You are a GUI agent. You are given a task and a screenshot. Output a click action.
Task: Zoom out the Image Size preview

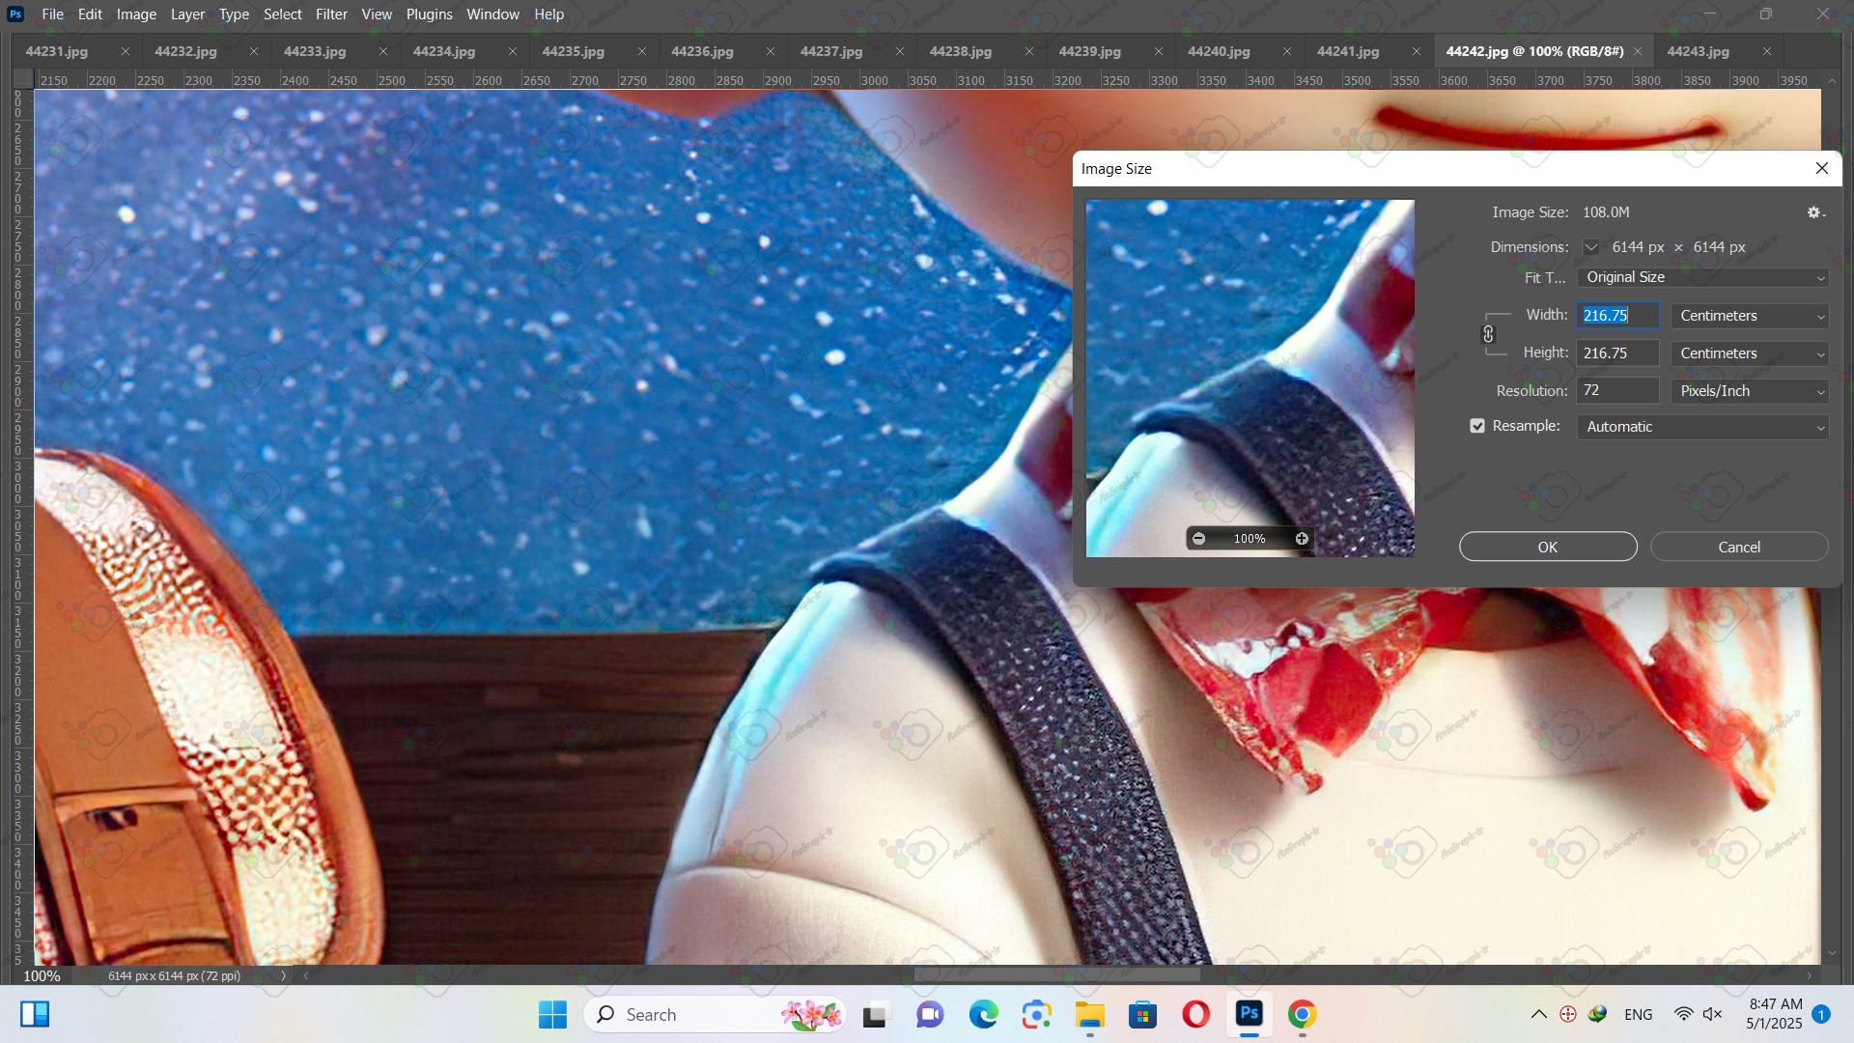tap(1198, 539)
